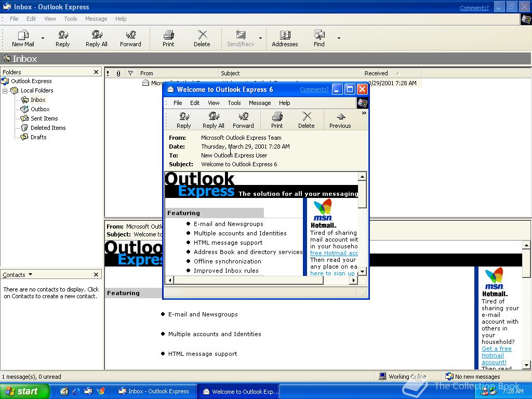Screen dimensions: 532x399
Task: Click No new messages status entry
Action: (473, 377)
